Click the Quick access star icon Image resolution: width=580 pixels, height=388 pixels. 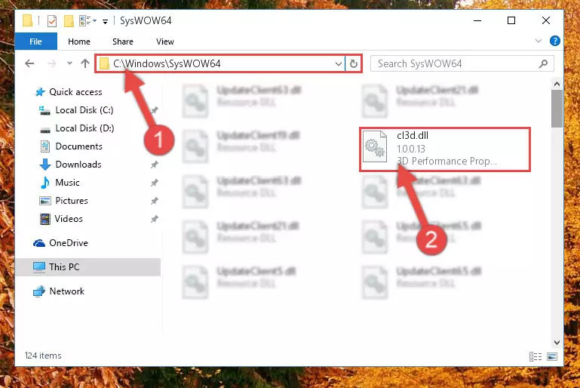pyautogui.click(x=40, y=92)
